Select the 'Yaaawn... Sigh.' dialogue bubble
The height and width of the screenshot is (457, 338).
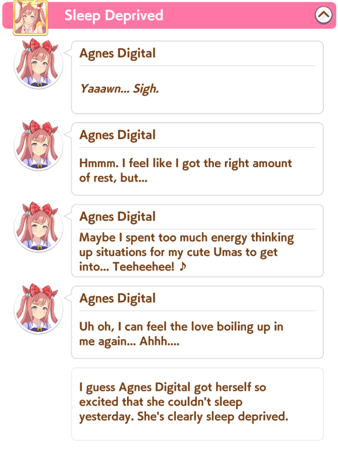(197, 77)
